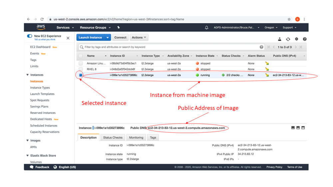This screenshot has width=333, height=187.
Task: Open the browser three-dot menu
Action: [x=304, y=19]
